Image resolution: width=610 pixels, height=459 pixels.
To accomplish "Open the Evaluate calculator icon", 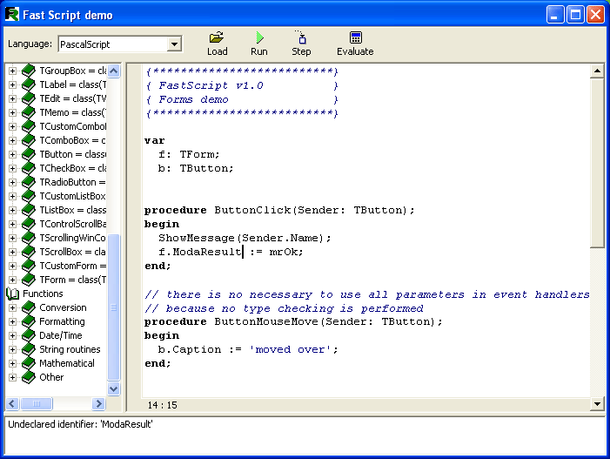I will point(356,37).
